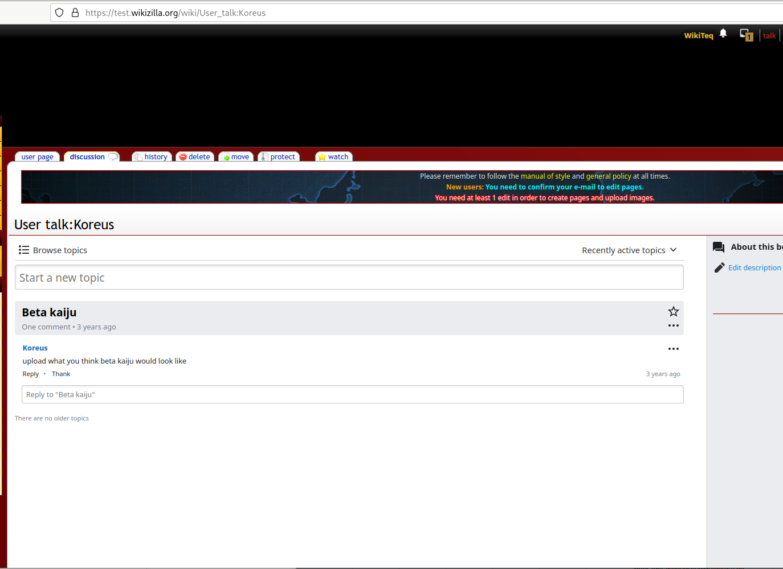Switch to the user page tab
The image size is (783, 569).
pyautogui.click(x=38, y=157)
